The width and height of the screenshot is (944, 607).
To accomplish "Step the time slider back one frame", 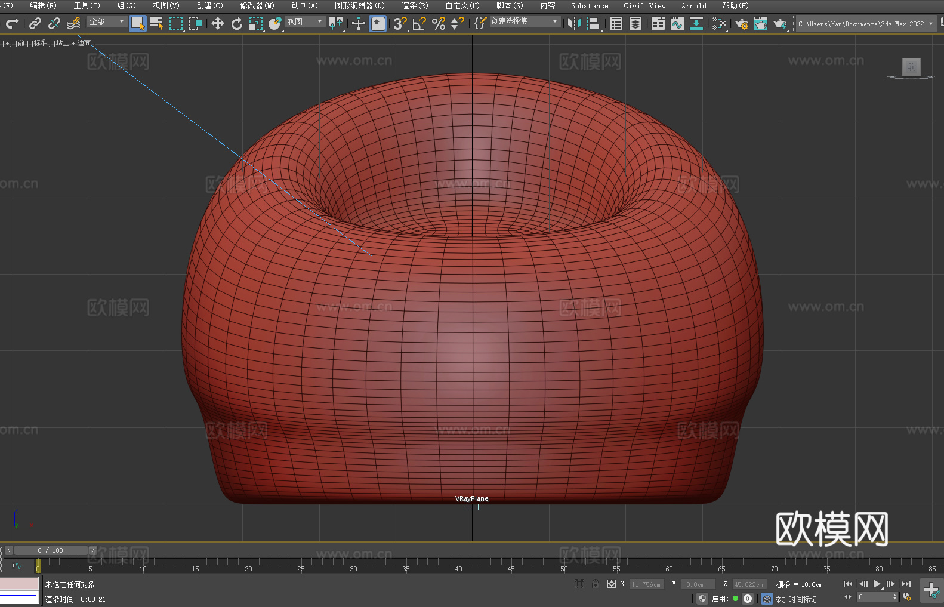I will coord(9,550).
